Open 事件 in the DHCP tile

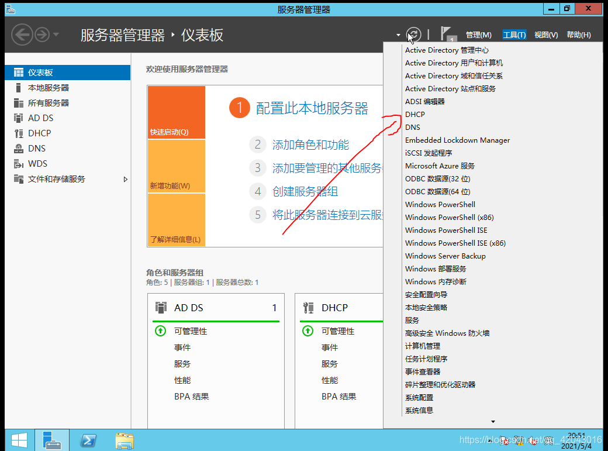coord(330,347)
